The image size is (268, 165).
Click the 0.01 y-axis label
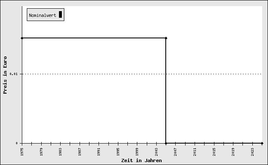click(x=14, y=74)
